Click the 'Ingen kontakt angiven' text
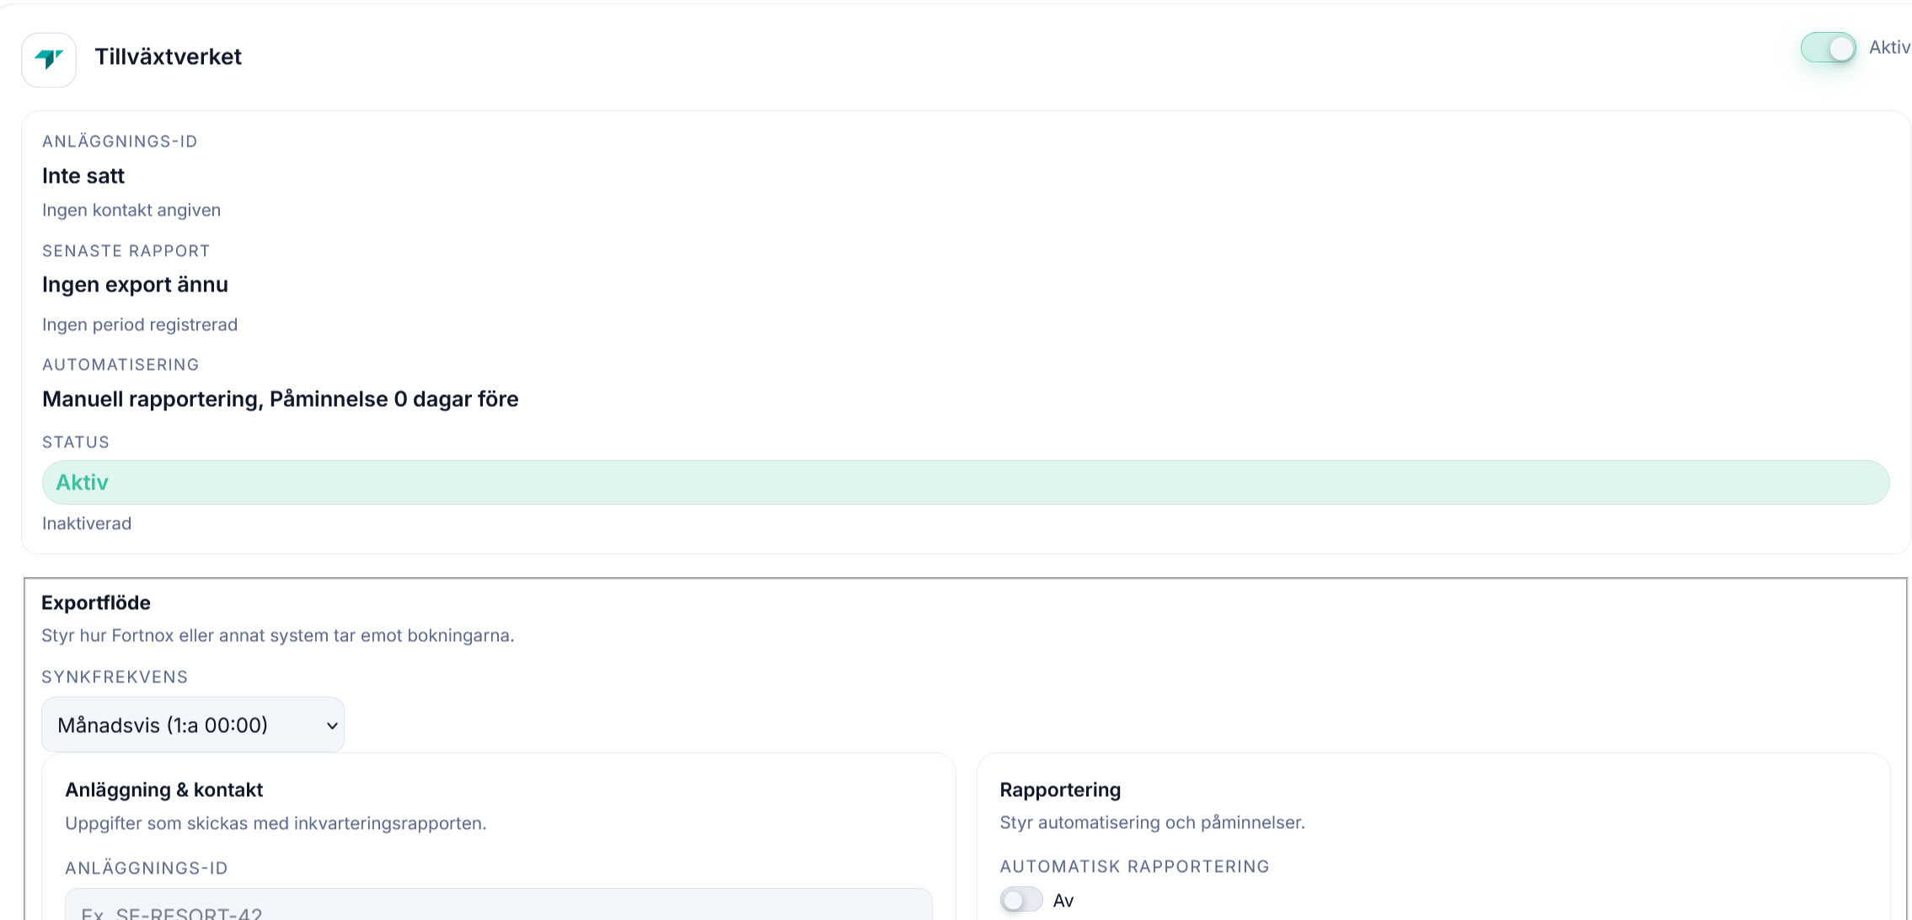This screenshot has height=920, width=1912. 131,210
